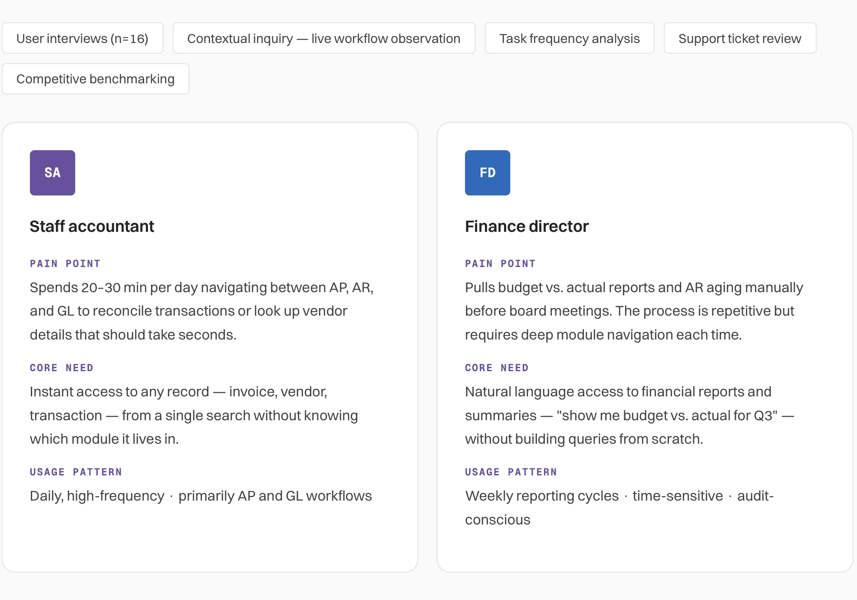Choose the Competitive benchmarking tag

coord(96,79)
